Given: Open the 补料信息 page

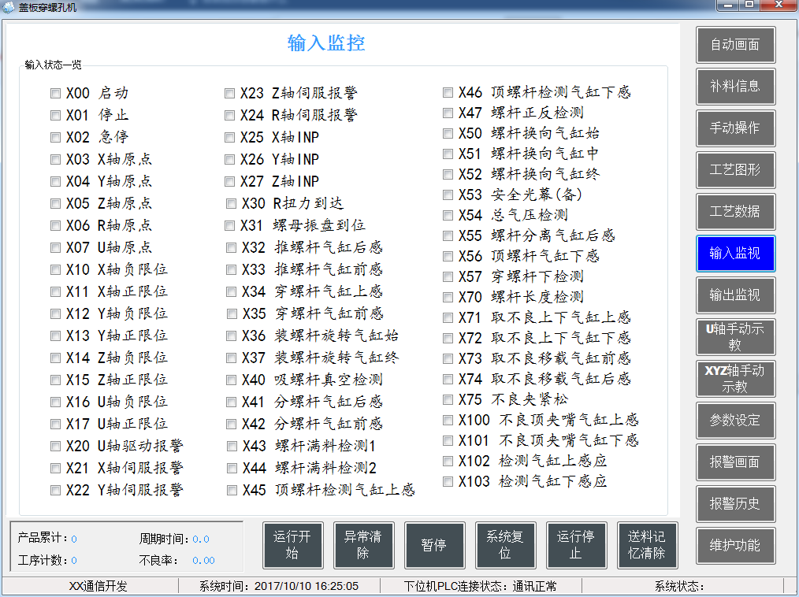Looking at the screenshot, I should pyautogui.click(x=735, y=87).
